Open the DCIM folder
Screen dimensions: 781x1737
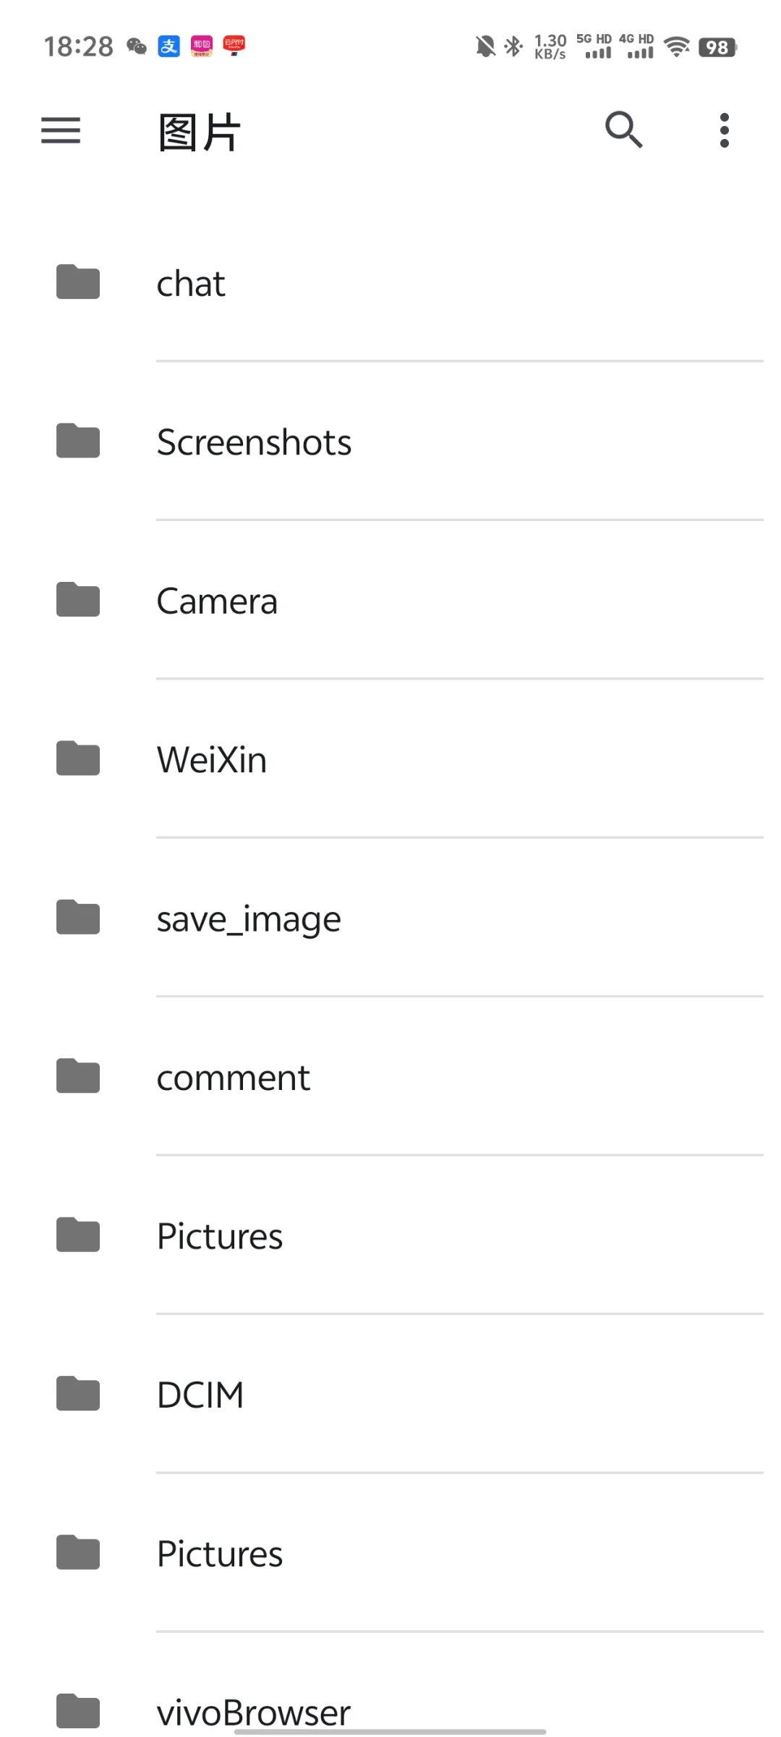[200, 1395]
